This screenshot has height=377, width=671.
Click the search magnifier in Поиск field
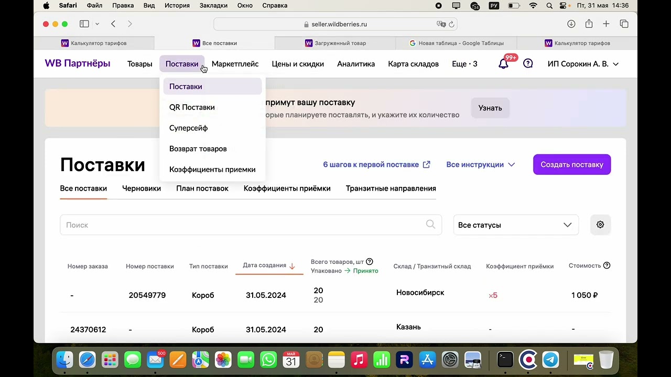click(x=430, y=225)
